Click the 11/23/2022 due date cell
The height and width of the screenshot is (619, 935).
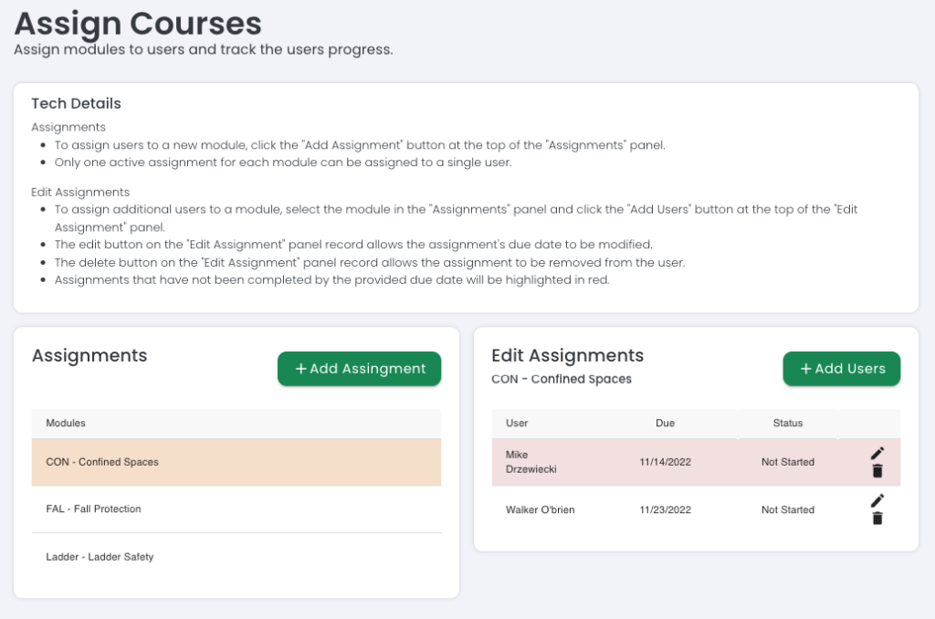coord(665,509)
